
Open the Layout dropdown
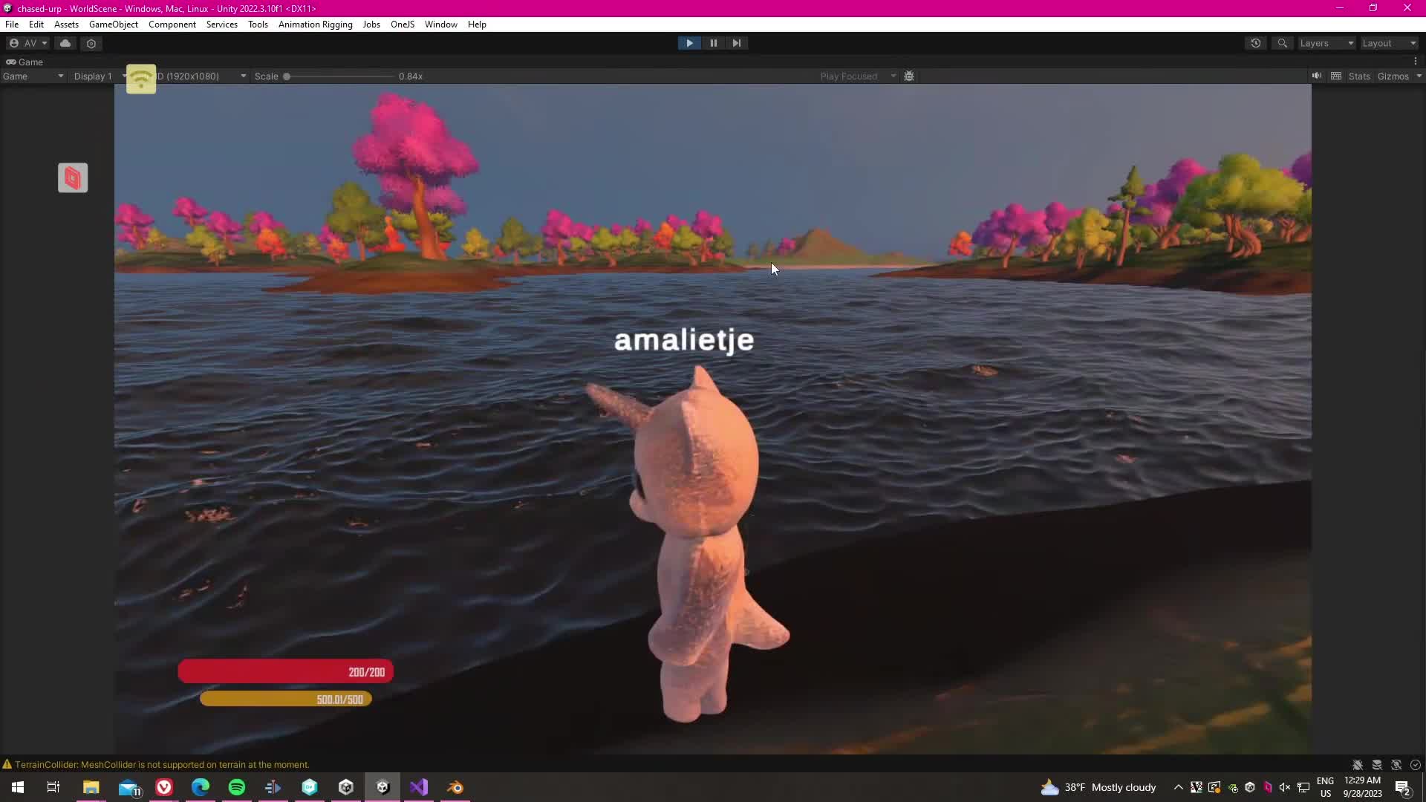[1388, 43]
